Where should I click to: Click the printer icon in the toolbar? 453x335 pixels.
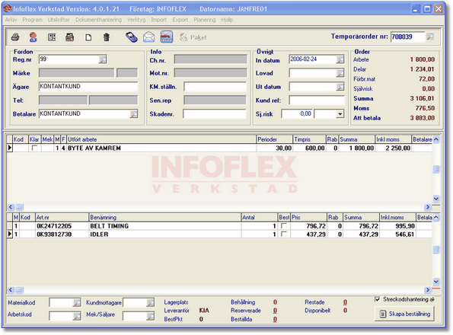(15, 37)
